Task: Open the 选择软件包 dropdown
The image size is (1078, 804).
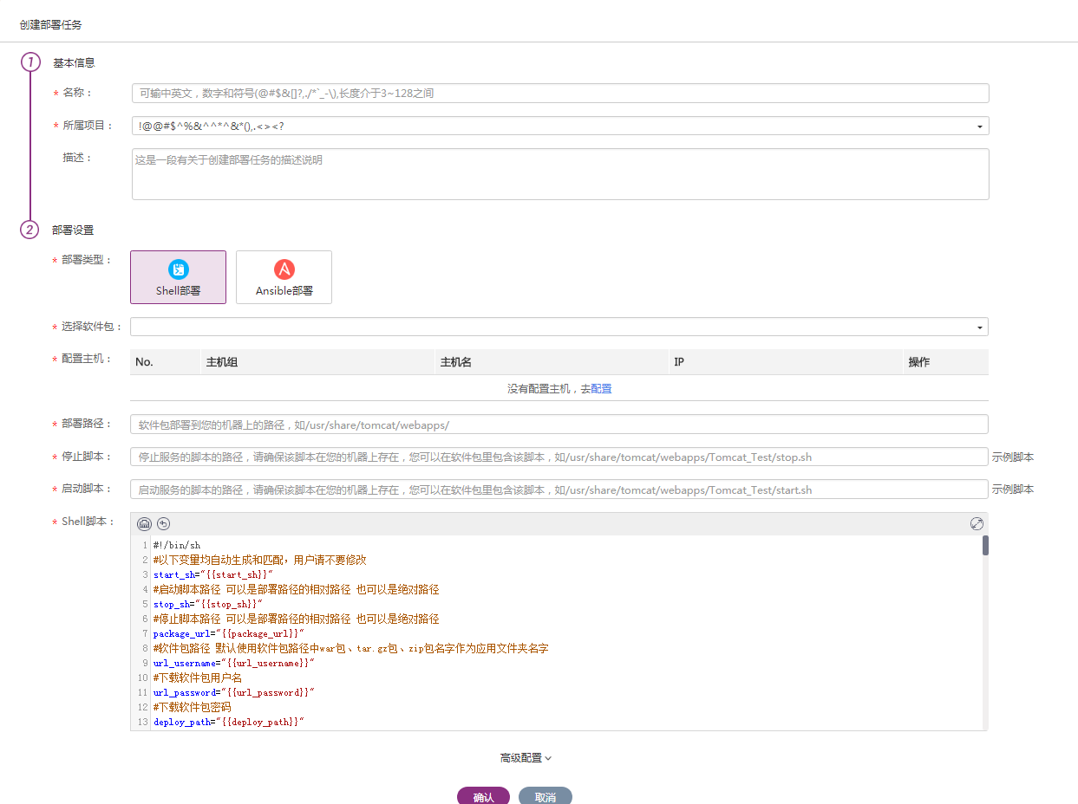Action: (x=559, y=327)
